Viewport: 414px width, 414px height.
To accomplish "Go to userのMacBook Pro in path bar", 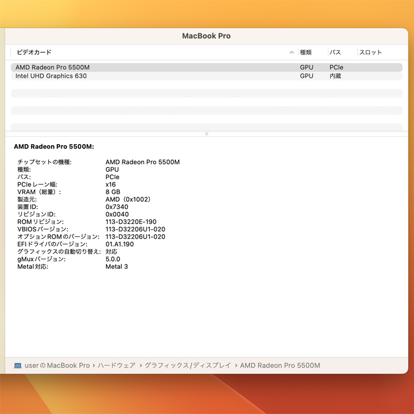I will point(57,366).
